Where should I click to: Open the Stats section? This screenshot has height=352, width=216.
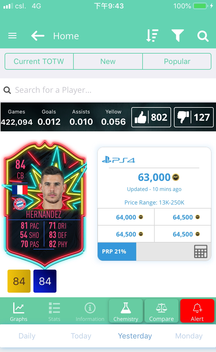click(x=54, y=312)
